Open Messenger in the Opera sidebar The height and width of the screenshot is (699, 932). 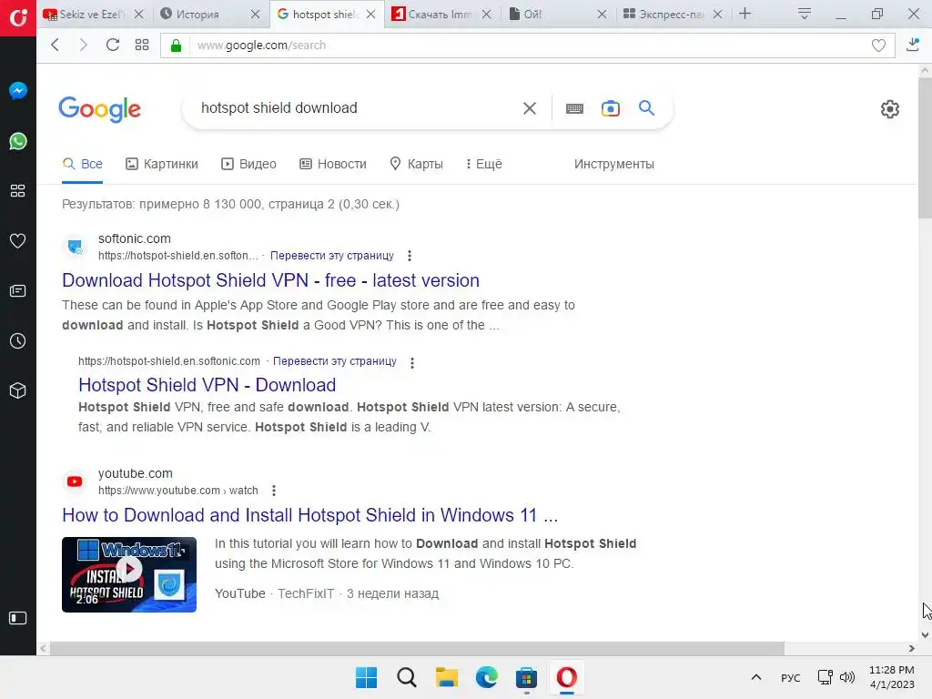click(x=18, y=90)
